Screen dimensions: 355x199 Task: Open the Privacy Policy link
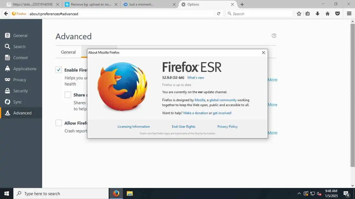point(227,127)
